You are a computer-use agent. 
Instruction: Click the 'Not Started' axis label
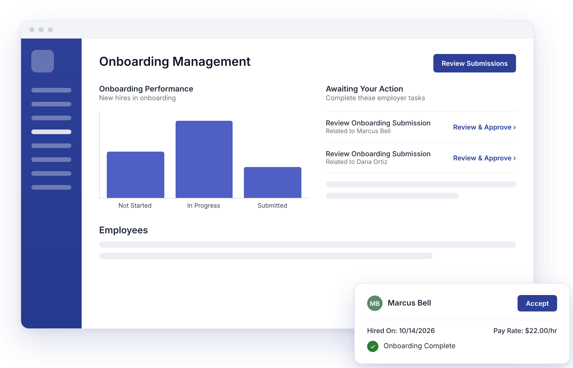(135, 206)
